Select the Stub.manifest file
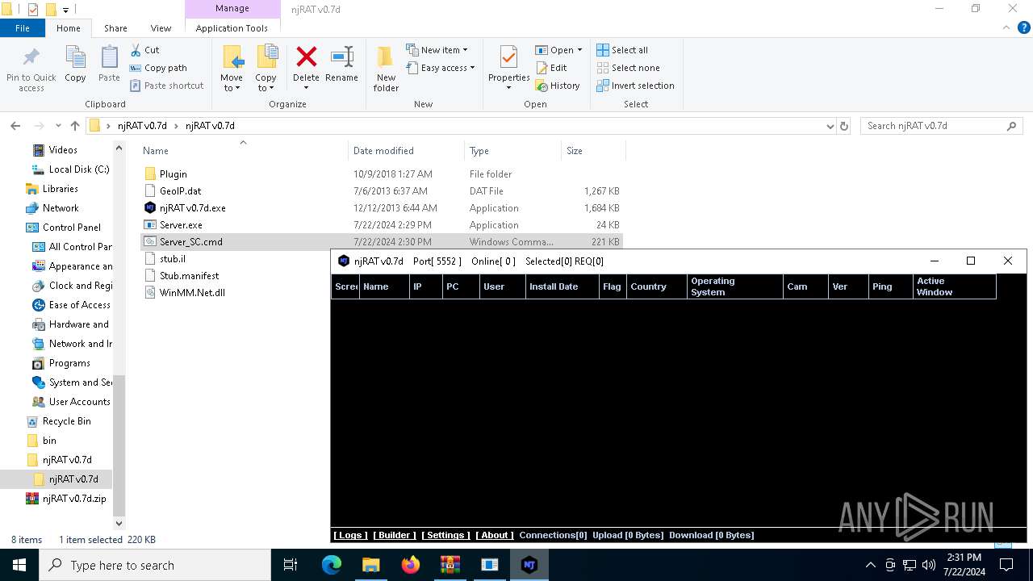Image resolution: width=1033 pixels, height=581 pixels. (x=189, y=275)
